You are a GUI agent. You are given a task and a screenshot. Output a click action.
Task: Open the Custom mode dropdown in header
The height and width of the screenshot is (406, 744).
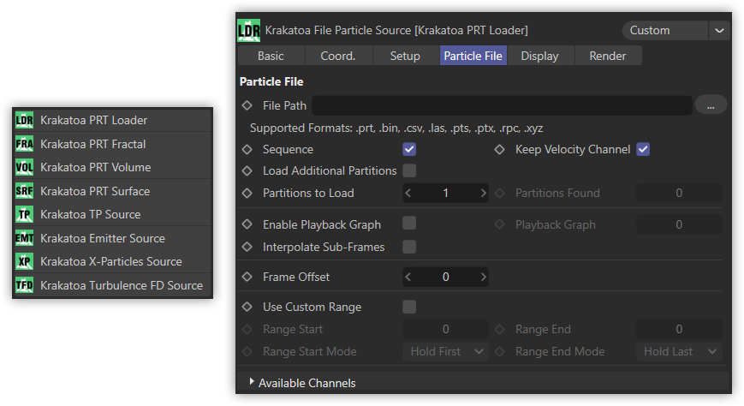(676, 30)
